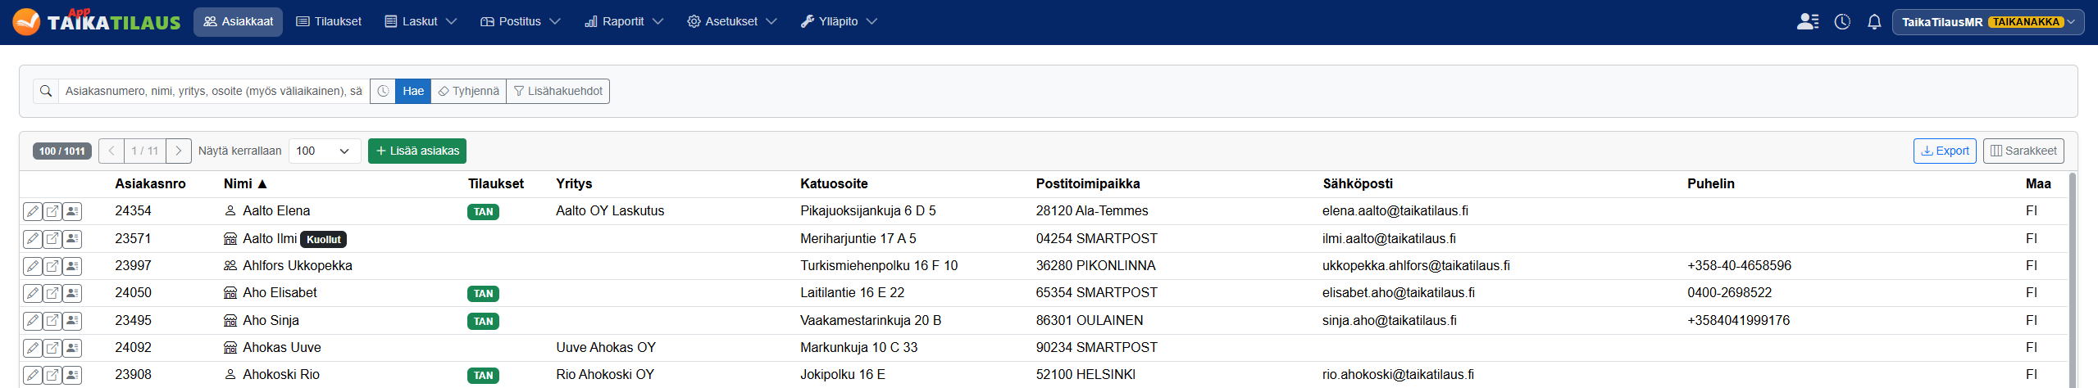Open customer 23571 in new window icon

52,239
